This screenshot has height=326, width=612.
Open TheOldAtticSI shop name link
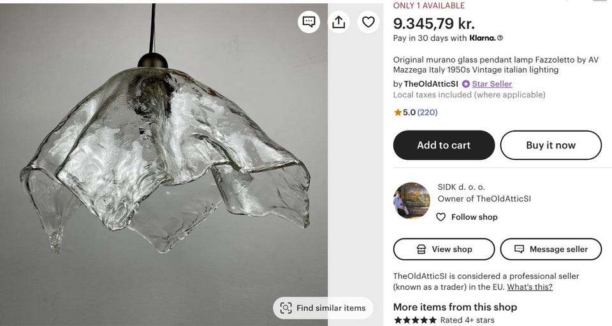coord(431,84)
